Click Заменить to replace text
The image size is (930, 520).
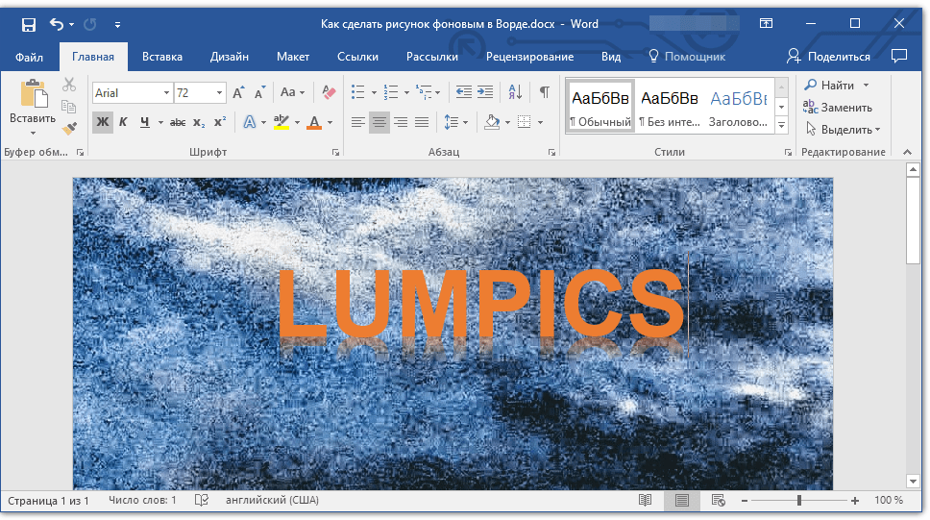[x=838, y=108]
